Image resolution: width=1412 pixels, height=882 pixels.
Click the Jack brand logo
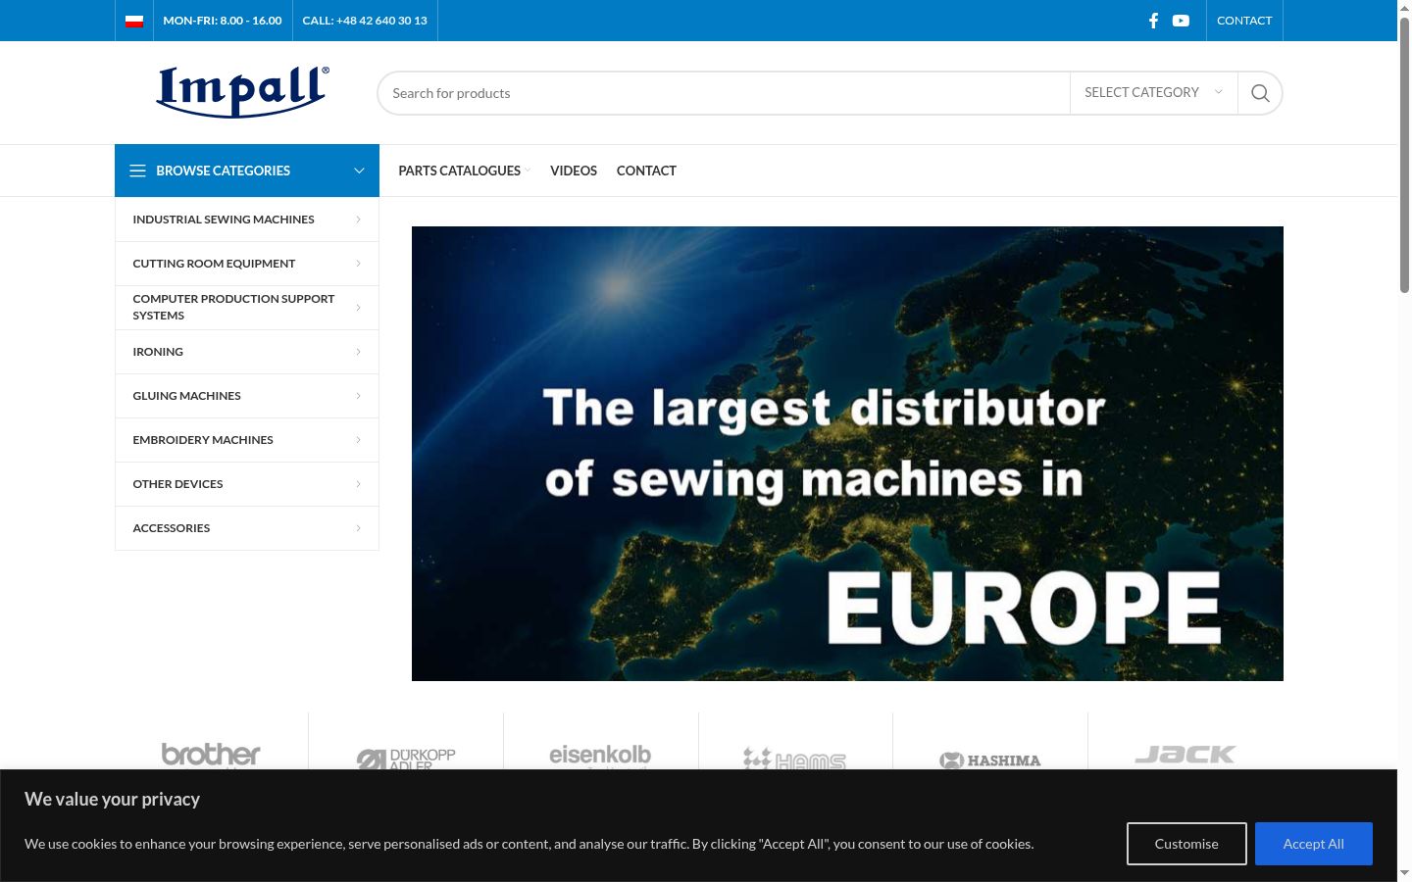click(1185, 755)
